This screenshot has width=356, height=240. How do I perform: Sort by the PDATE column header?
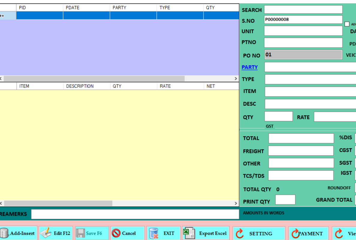coord(86,8)
